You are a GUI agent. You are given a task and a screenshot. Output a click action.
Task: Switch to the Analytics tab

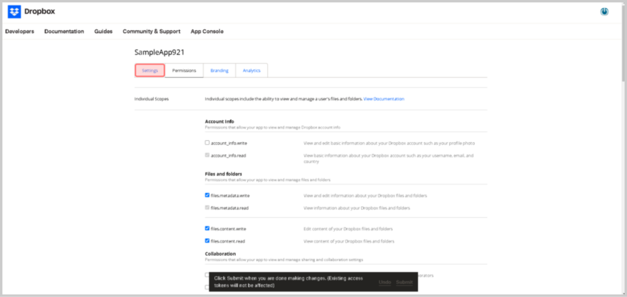pyautogui.click(x=252, y=71)
